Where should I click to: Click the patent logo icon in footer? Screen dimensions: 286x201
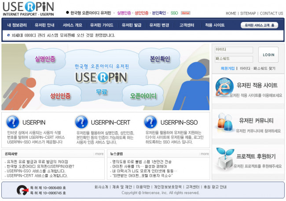[x=22, y=190]
